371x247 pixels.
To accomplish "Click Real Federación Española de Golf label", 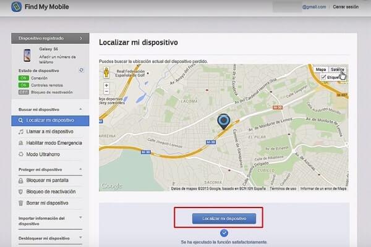I will pyautogui.click(x=130, y=73).
